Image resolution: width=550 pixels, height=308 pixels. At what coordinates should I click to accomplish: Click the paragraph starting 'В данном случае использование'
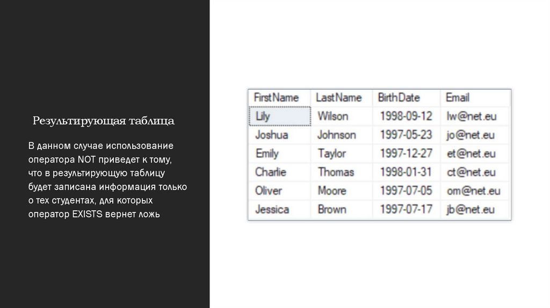click(x=107, y=180)
